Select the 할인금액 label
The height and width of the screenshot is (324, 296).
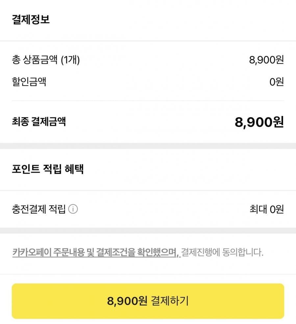pyautogui.click(x=29, y=81)
